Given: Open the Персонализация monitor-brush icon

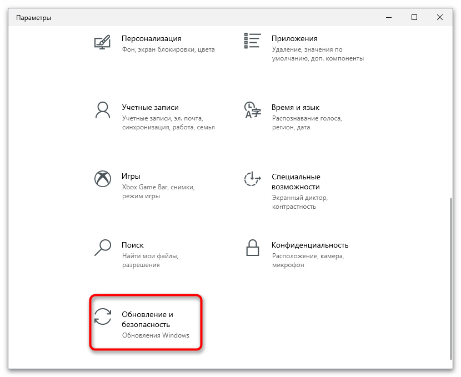Looking at the screenshot, I should 102,42.
